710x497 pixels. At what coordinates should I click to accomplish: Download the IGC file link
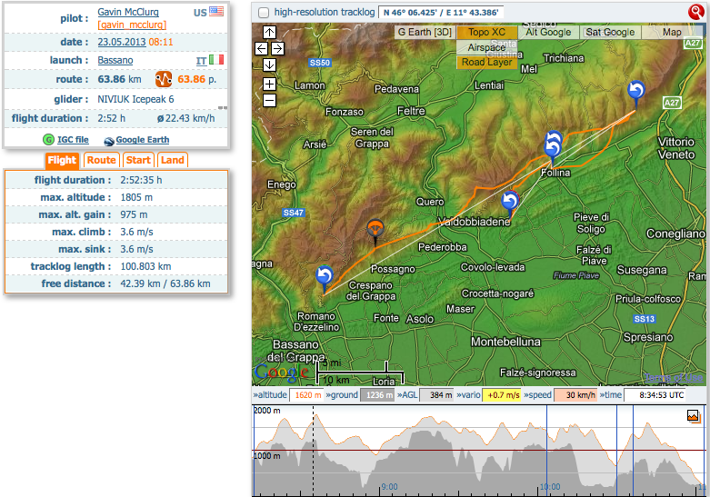click(x=74, y=140)
